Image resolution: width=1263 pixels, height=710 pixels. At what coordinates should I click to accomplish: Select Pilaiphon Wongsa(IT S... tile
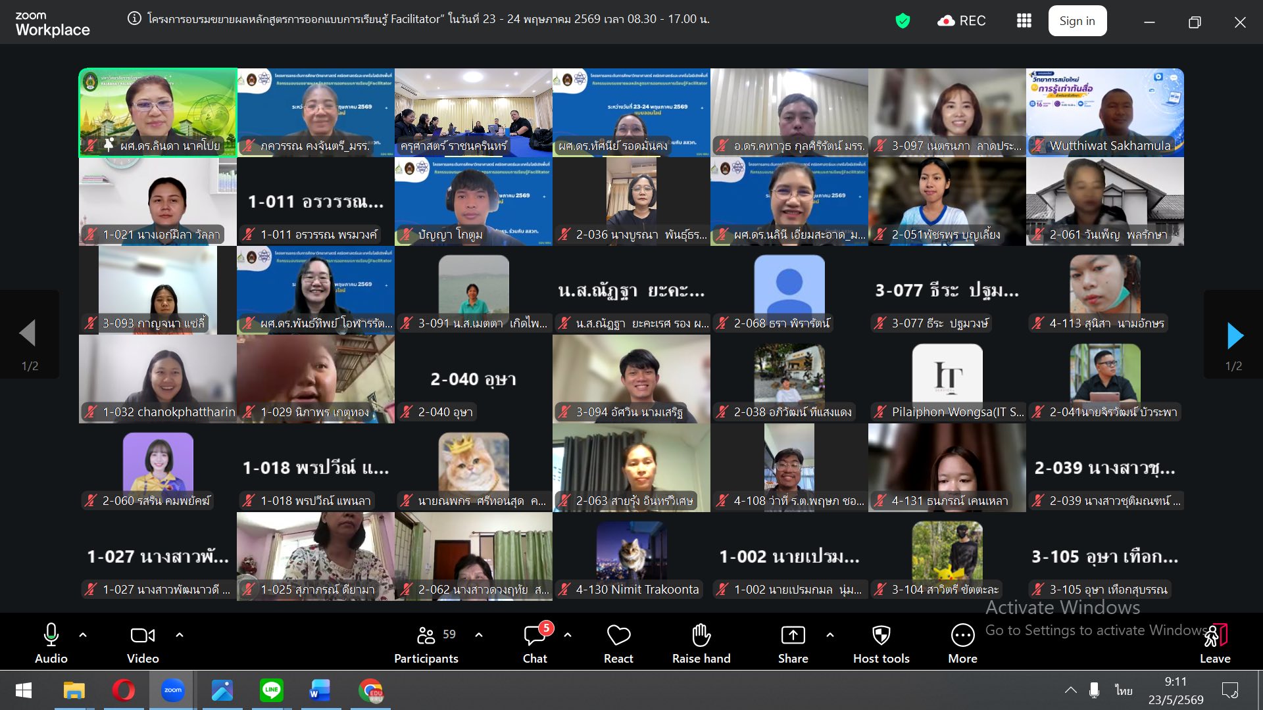947,379
